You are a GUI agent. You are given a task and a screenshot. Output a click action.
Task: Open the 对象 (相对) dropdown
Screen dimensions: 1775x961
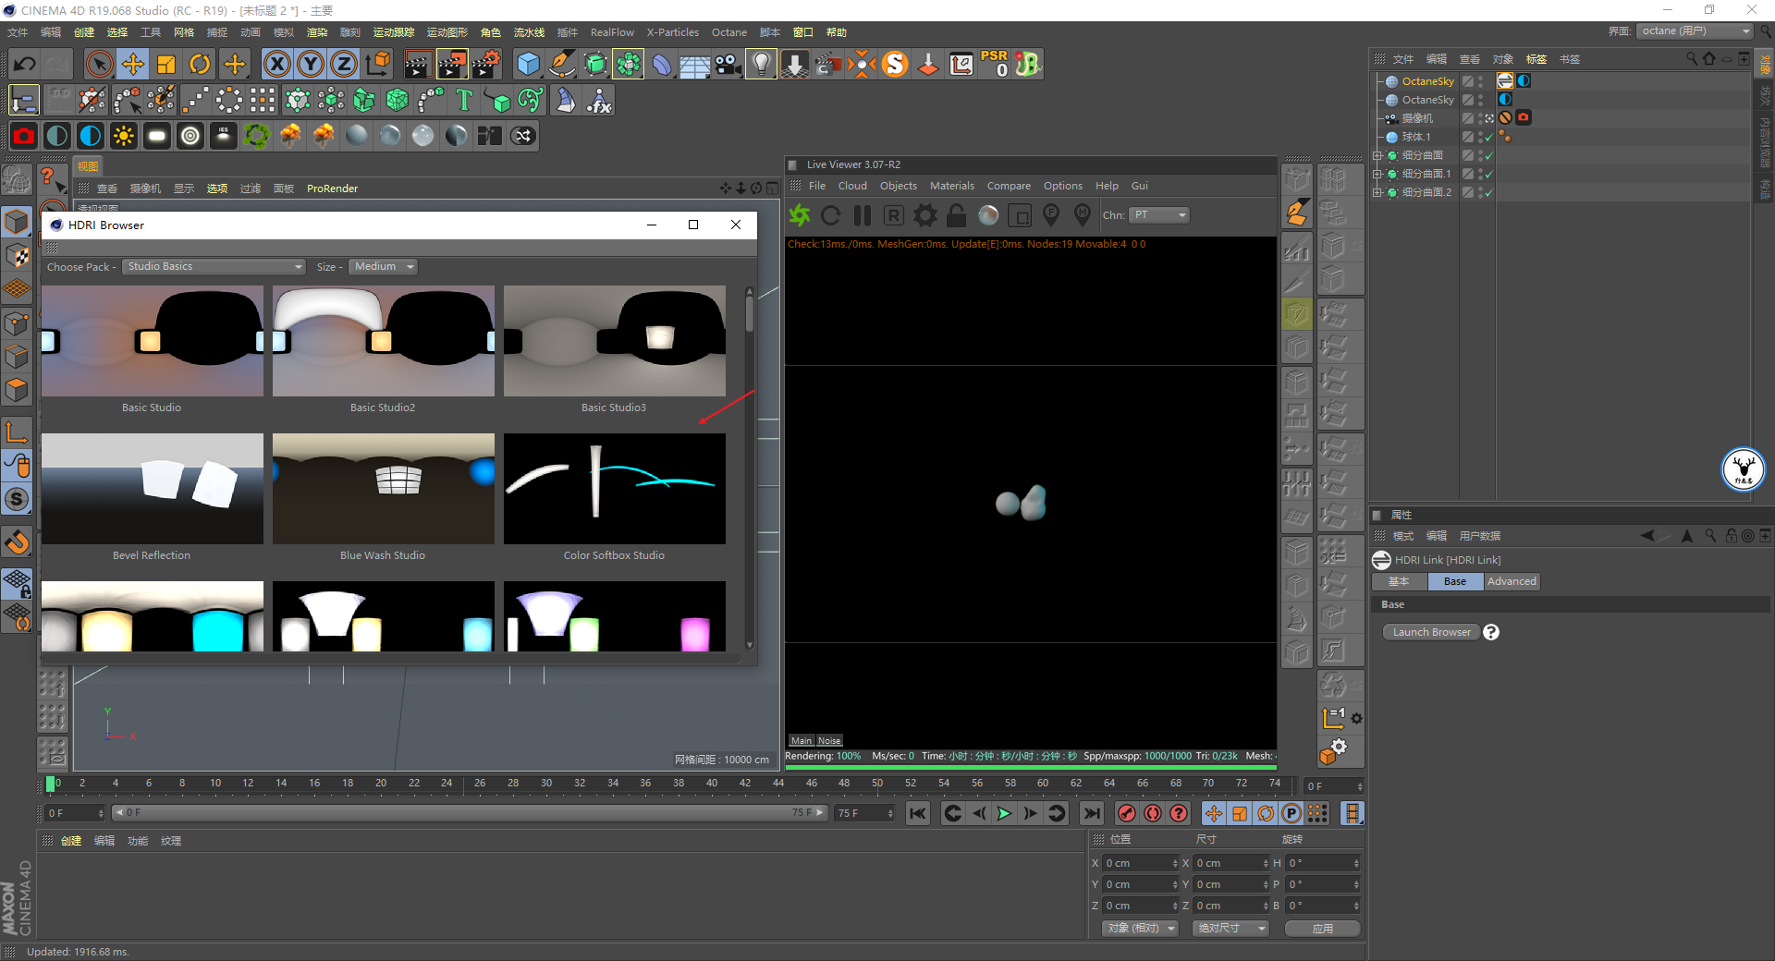1140,928
